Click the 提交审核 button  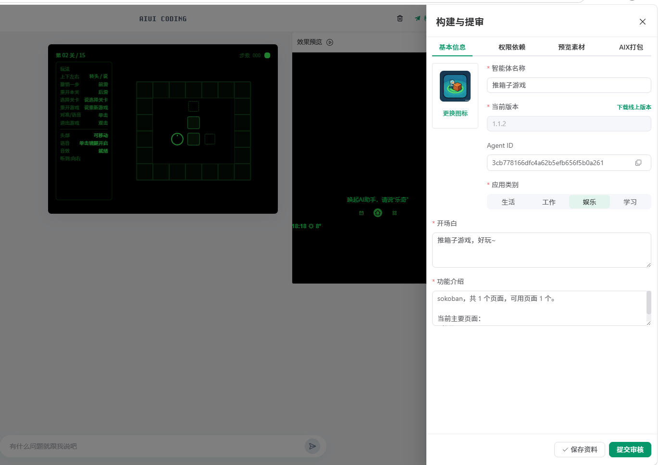pos(630,450)
